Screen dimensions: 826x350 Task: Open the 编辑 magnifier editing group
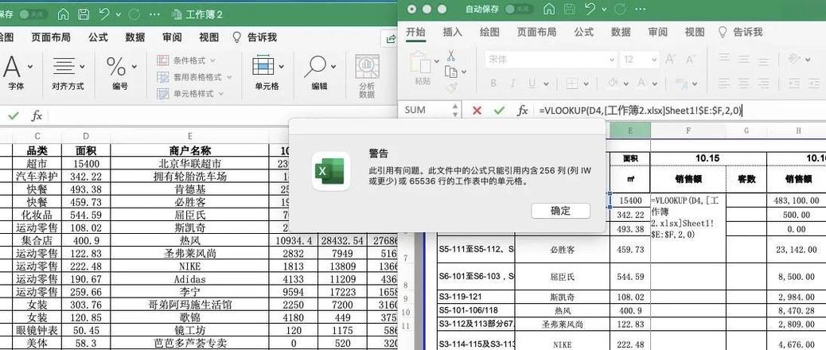[319, 73]
